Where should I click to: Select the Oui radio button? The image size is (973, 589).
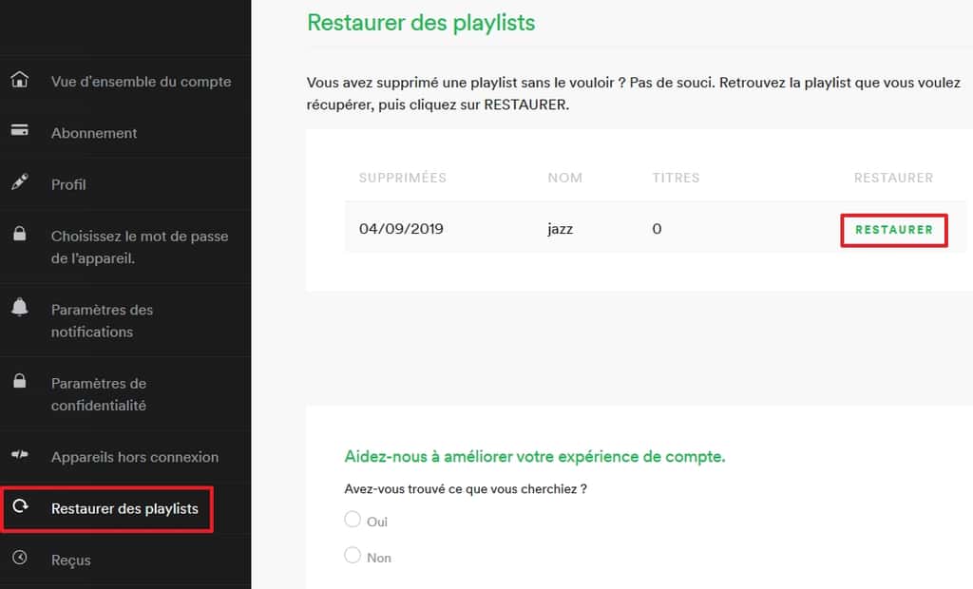(x=353, y=519)
